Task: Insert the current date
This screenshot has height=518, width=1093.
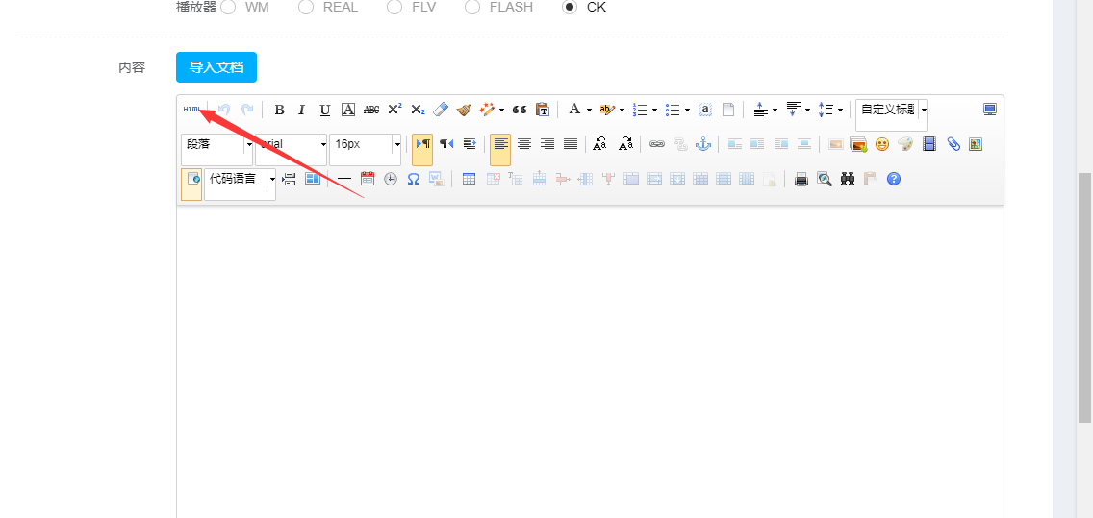Action: [368, 179]
